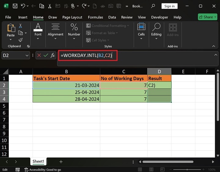Switch to the Sheet1 worksheet tab
The width and height of the screenshot is (220, 172).
point(38,162)
